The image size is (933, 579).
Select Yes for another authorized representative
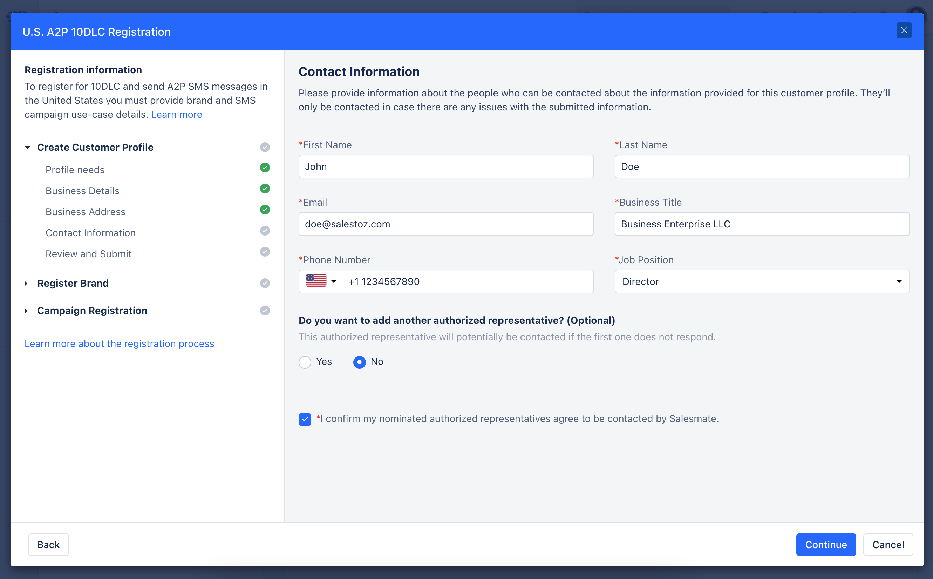point(305,362)
